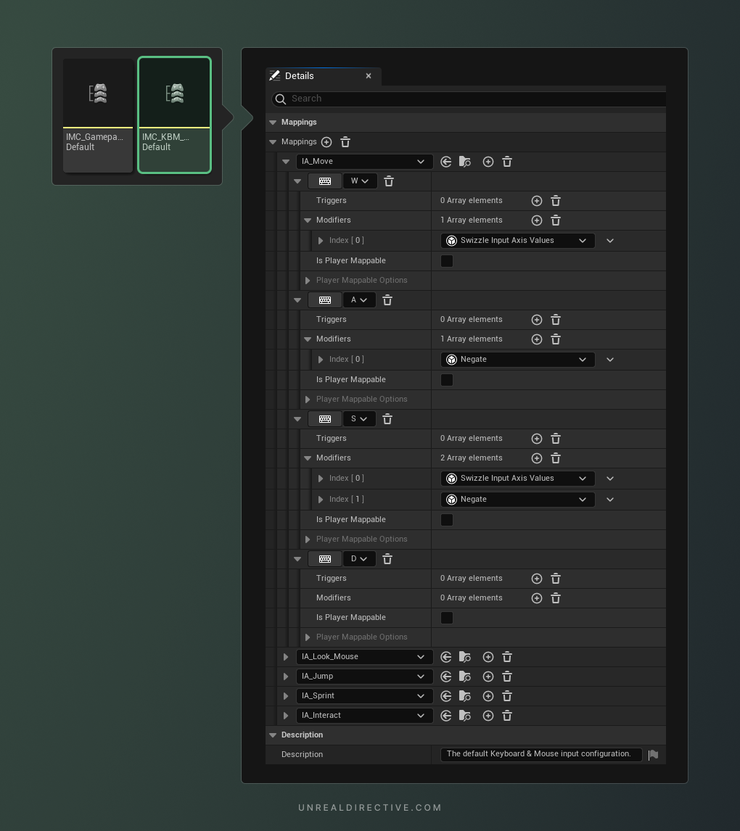The height and width of the screenshot is (831, 740).
Task: Collapse the Description section
Action: [274, 735]
